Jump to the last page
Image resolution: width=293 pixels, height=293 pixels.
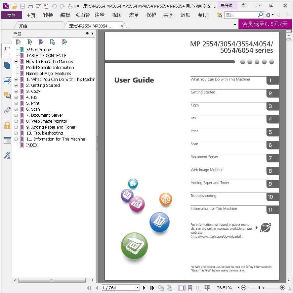[152, 288]
